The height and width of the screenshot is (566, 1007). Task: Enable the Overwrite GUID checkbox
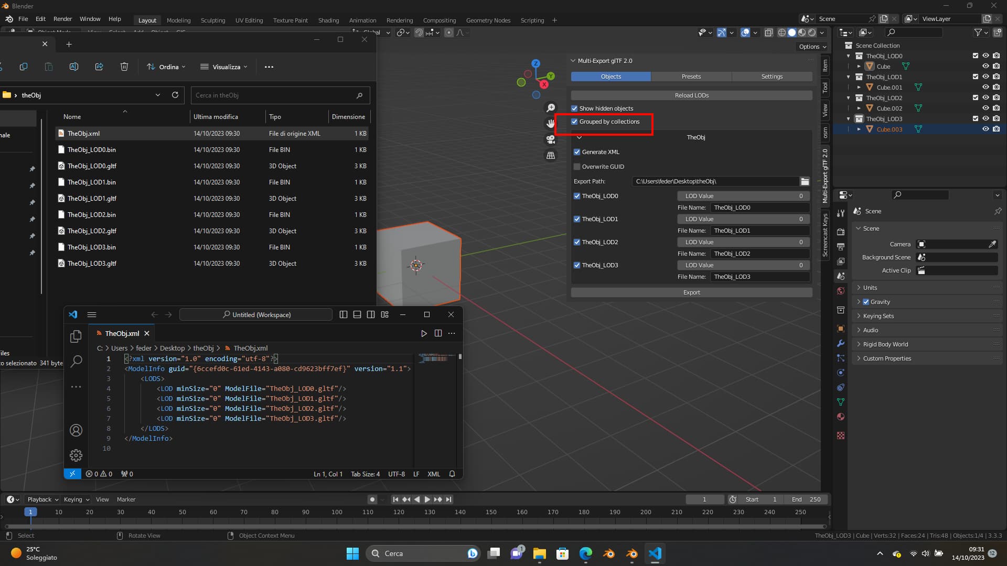(x=577, y=167)
